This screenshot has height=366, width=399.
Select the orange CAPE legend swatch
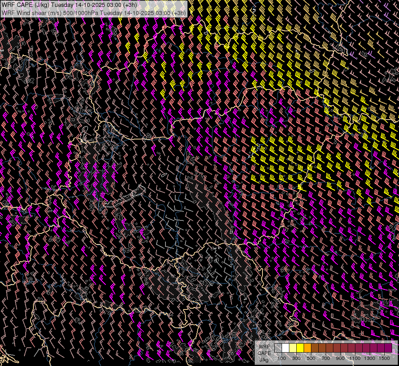307,348
